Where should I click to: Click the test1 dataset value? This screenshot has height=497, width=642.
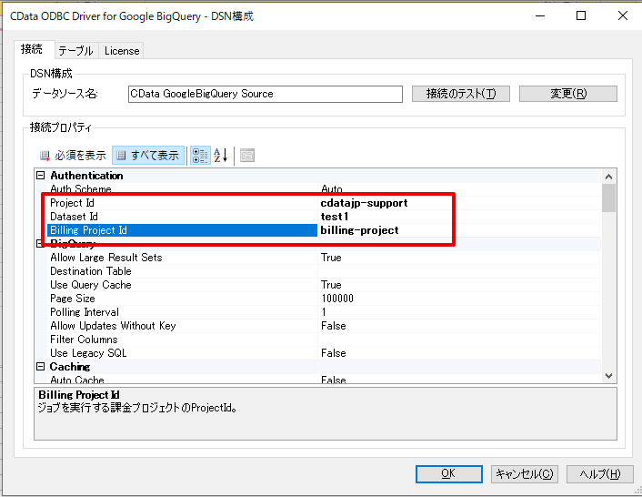tap(334, 217)
